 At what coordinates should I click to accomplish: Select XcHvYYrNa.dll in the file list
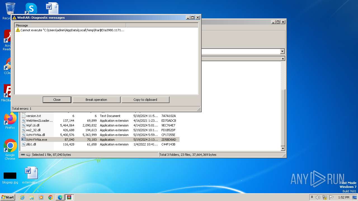tap(100, 135)
